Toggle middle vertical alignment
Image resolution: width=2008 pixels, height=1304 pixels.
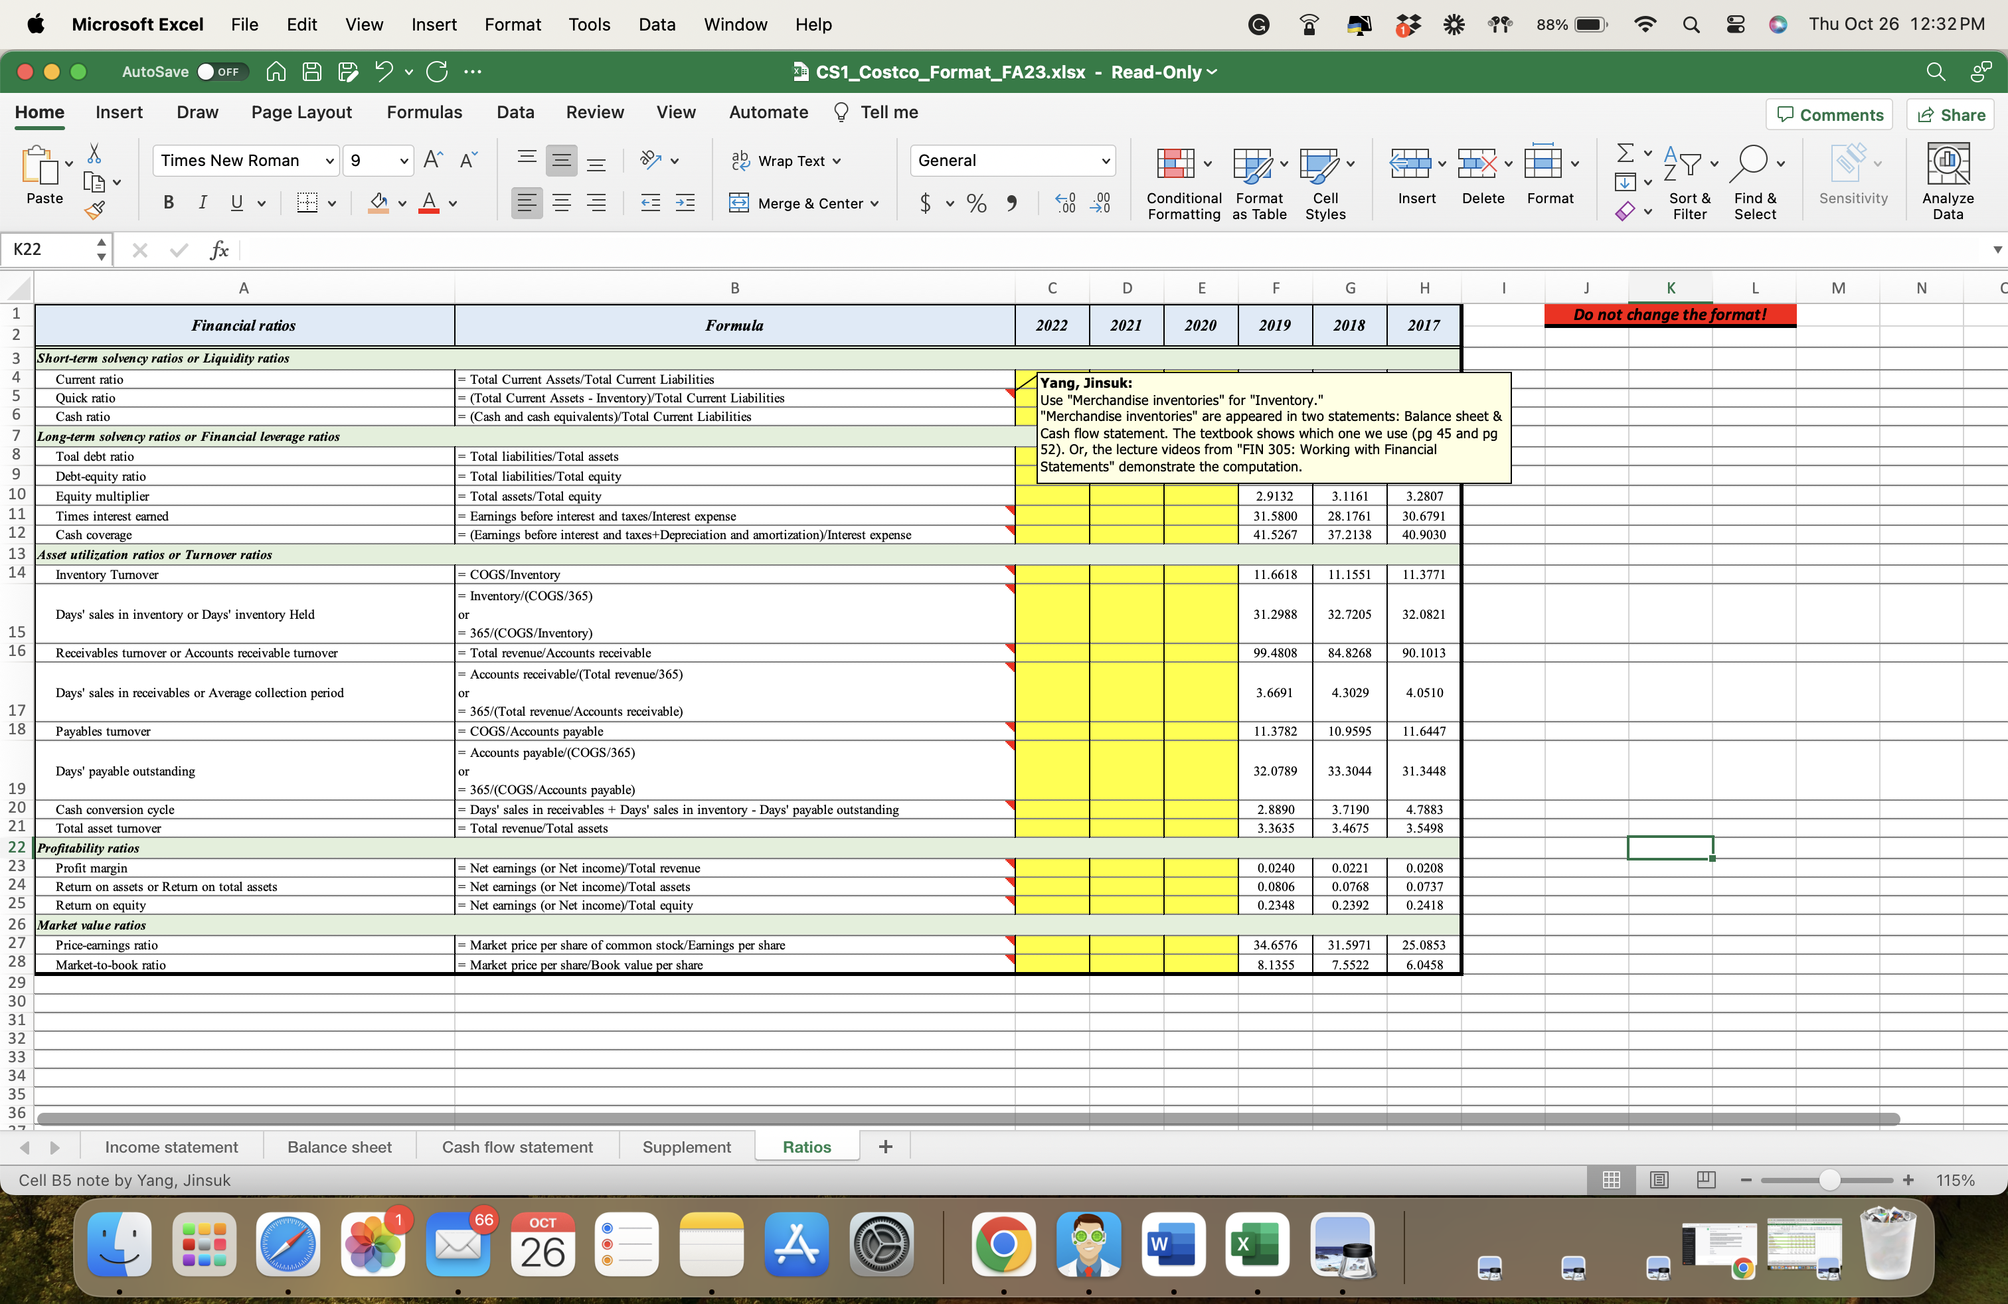coord(562,160)
